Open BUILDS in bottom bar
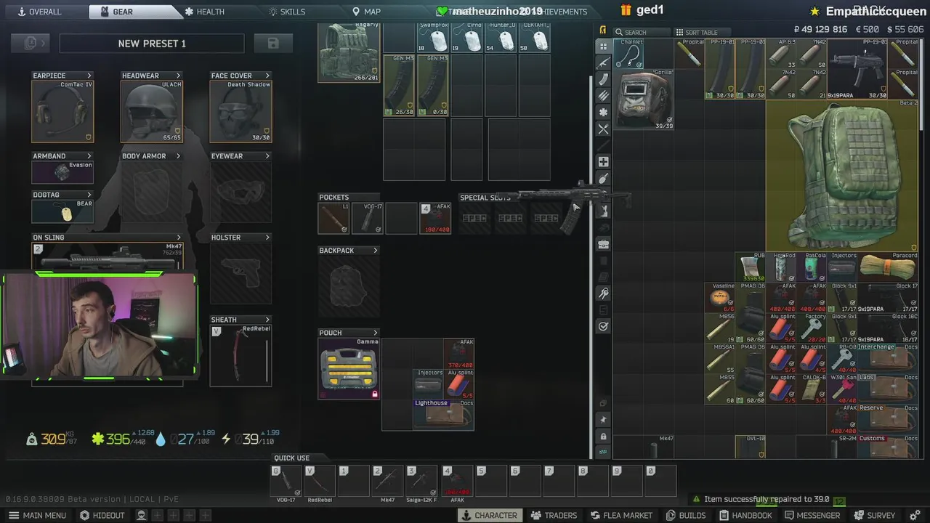The height and width of the screenshot is (523, 930). pyautogui.click(x=686, y=515)
